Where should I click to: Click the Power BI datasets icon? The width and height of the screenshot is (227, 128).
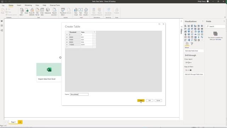[32, 12]
